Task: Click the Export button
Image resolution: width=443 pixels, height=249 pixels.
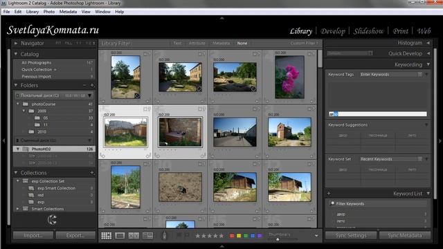Action: (75, 235)
